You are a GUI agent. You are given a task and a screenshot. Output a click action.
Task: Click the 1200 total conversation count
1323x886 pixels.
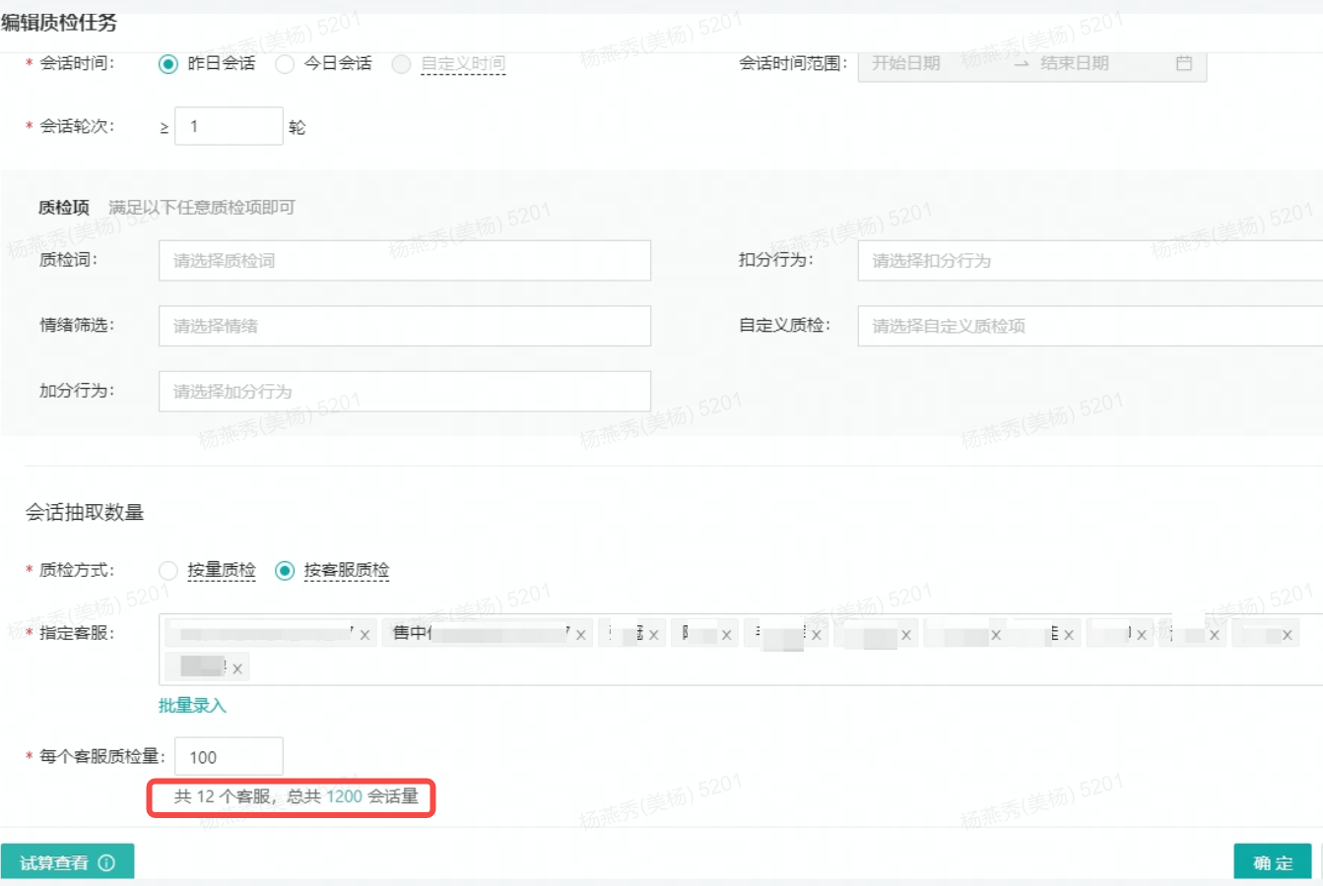pyautogui.click(x=345, y=796)
